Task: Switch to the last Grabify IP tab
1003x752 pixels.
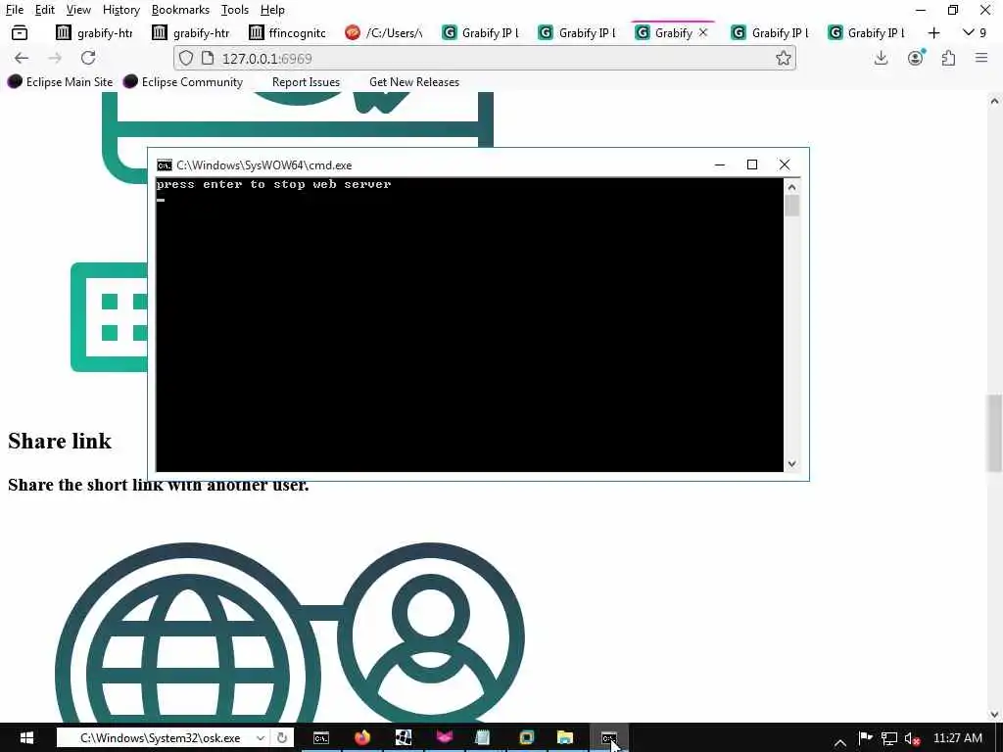Action: [867, 32]
